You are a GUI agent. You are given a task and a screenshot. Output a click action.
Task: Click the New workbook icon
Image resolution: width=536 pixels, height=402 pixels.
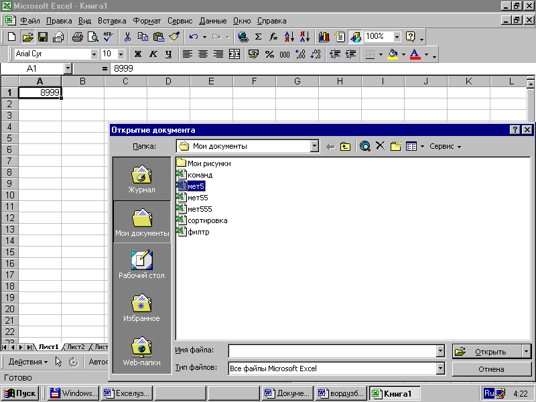(x=11, y=37)
